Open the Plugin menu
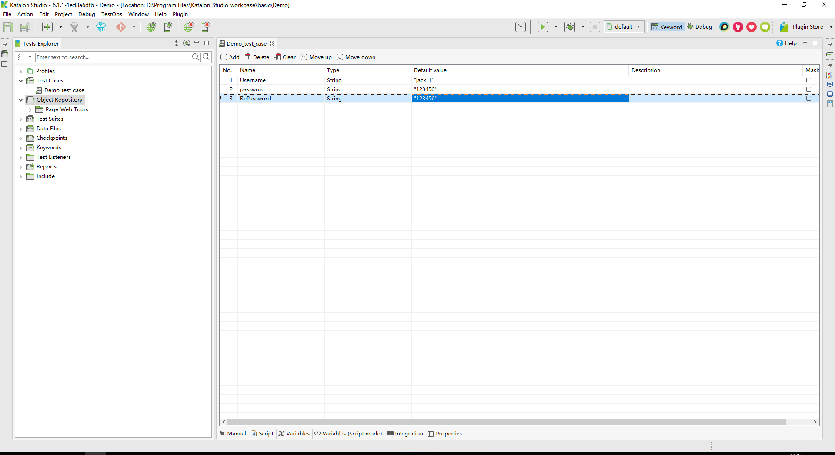This screenshot has width=835, height=455. click(x=180, y=14)
